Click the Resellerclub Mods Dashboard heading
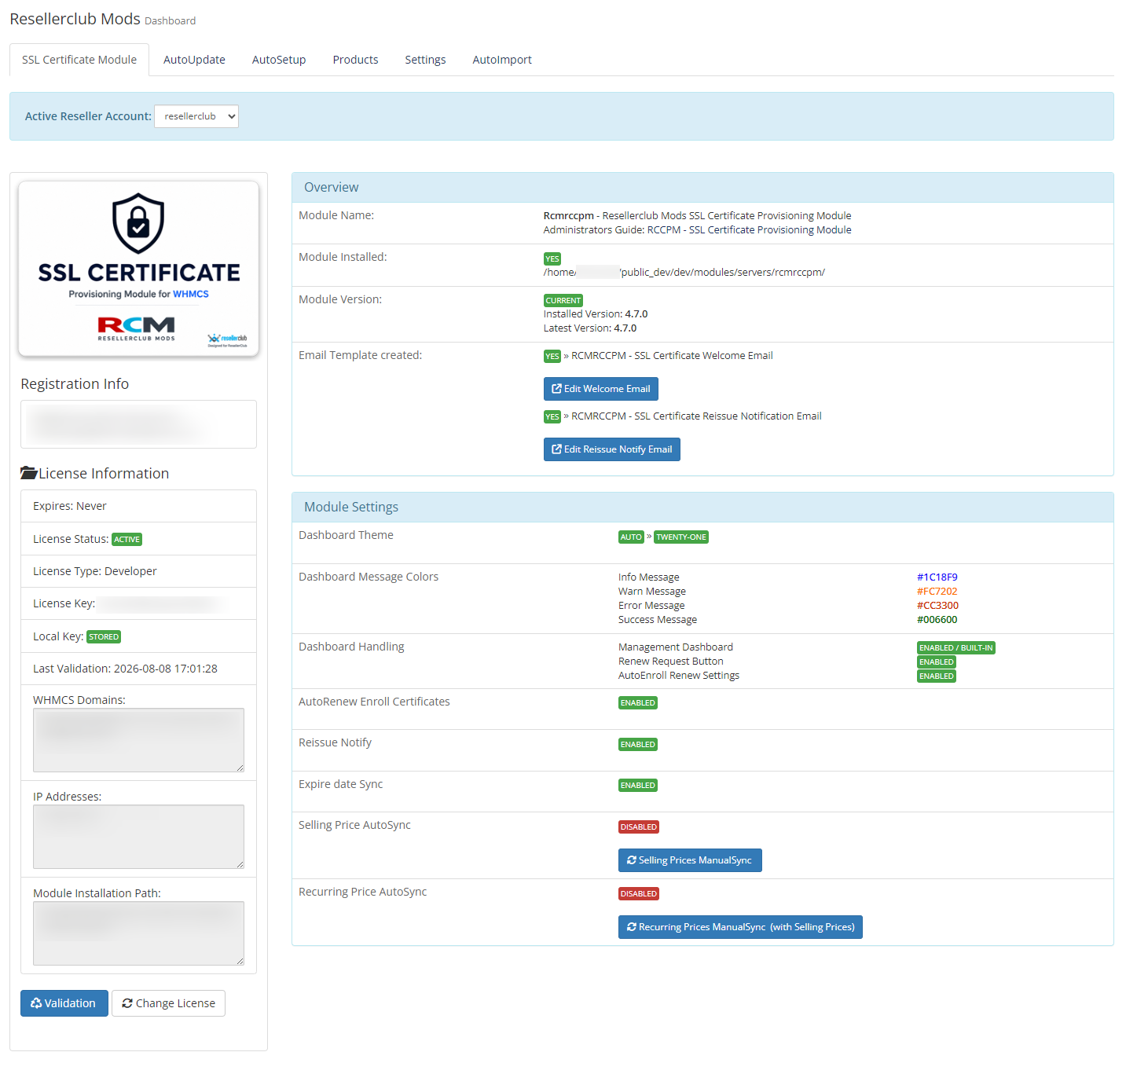The image size is (1126, 1074). click(103, 19)
